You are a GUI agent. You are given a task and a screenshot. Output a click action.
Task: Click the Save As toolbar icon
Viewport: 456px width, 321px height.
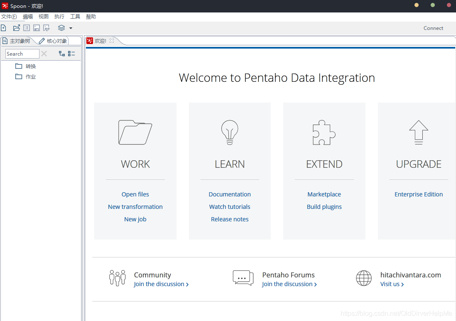(46, 28)
